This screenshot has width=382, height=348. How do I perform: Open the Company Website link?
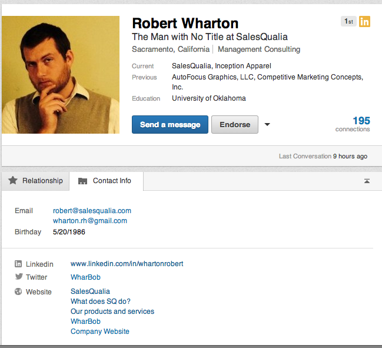(99, 332)
